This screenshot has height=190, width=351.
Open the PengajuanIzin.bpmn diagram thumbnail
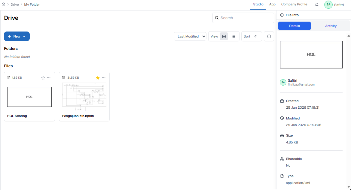[84, 95]
